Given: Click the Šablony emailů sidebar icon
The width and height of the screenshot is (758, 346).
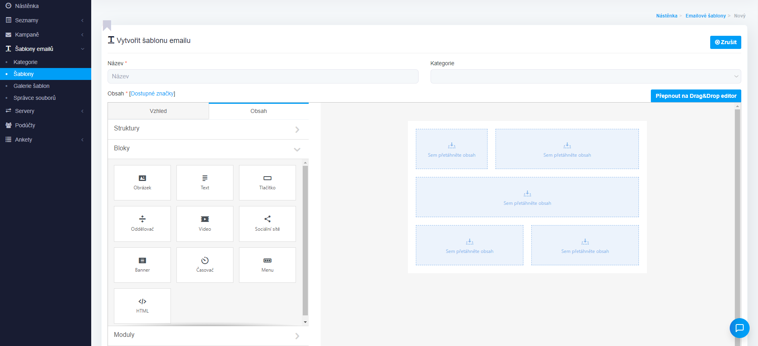Looking at the screenshot, I should 8,49.
